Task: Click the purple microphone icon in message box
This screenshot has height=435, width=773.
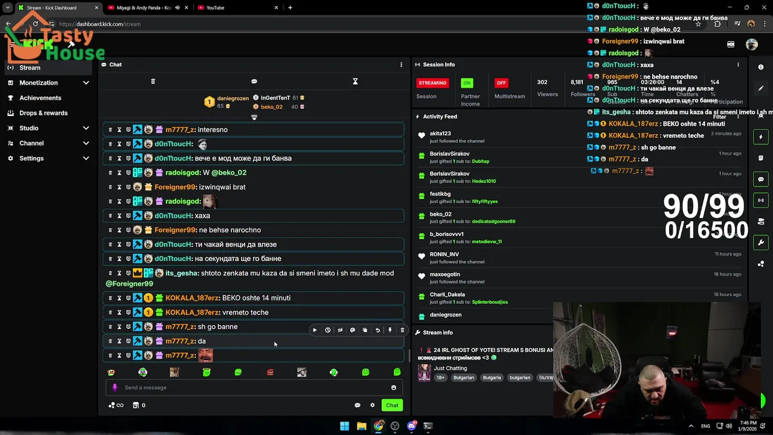Action: tap(115, 388)
